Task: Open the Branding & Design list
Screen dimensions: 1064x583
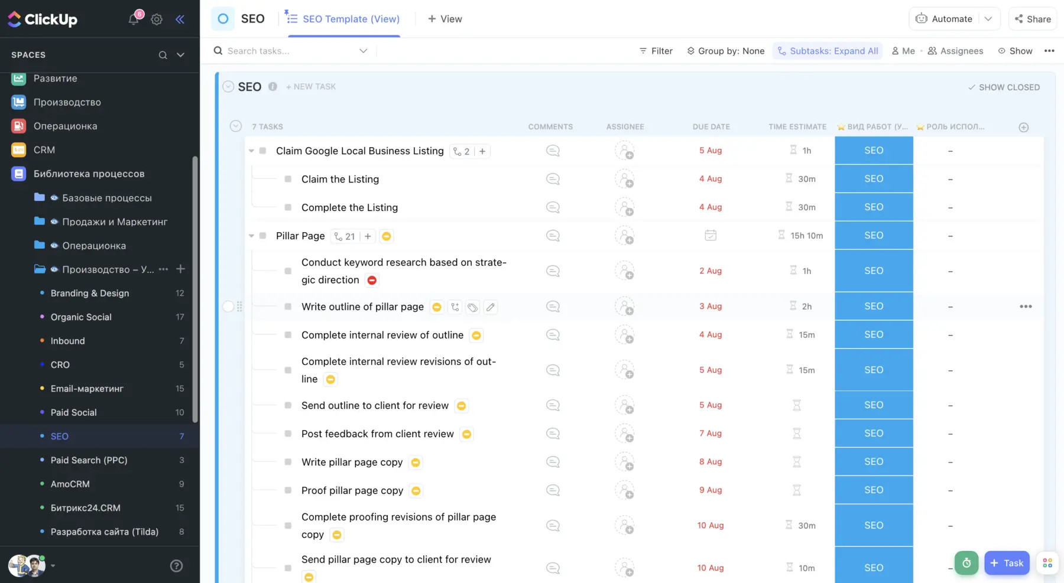Action: point(90,293)
